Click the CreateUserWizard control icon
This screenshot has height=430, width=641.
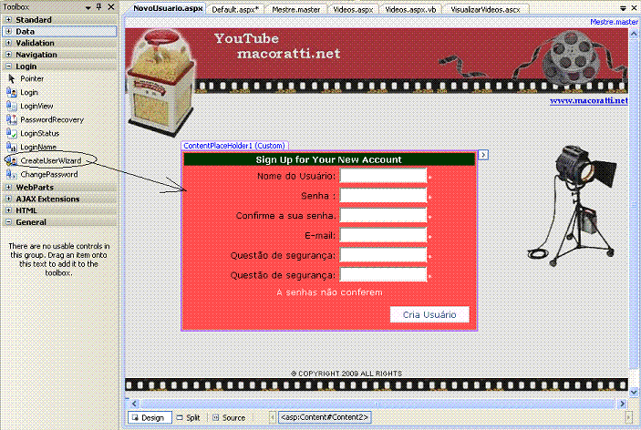(12, 160)
